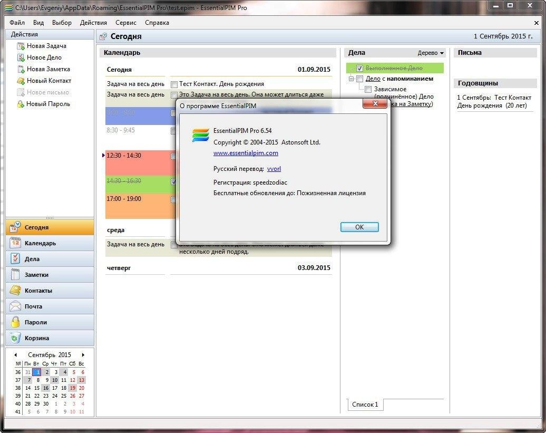This screenshot has height=433, width=546.
Task: Click the New Task (Новая Задача) icon
Action: [21, 46]
